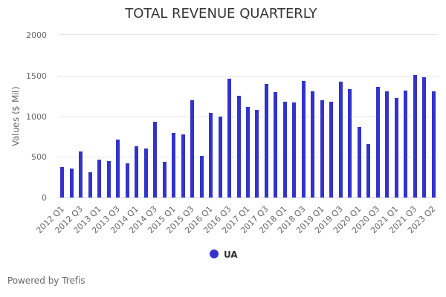Viewport: 446px width, 297px height.
Task: Click the Values ($ Mil) axis title
Action: [x=16, y=116]
